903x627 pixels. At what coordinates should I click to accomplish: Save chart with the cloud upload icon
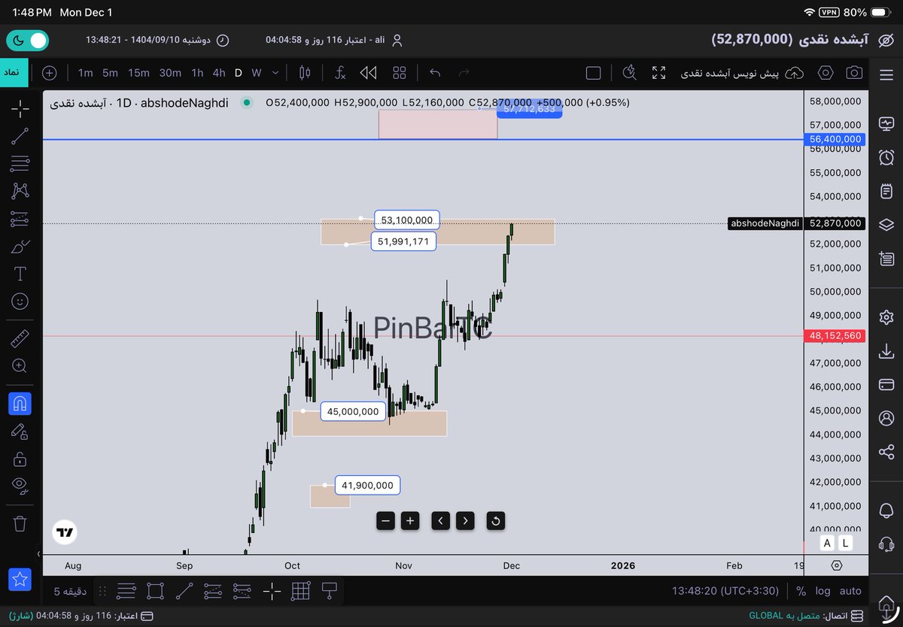[794, 73]
